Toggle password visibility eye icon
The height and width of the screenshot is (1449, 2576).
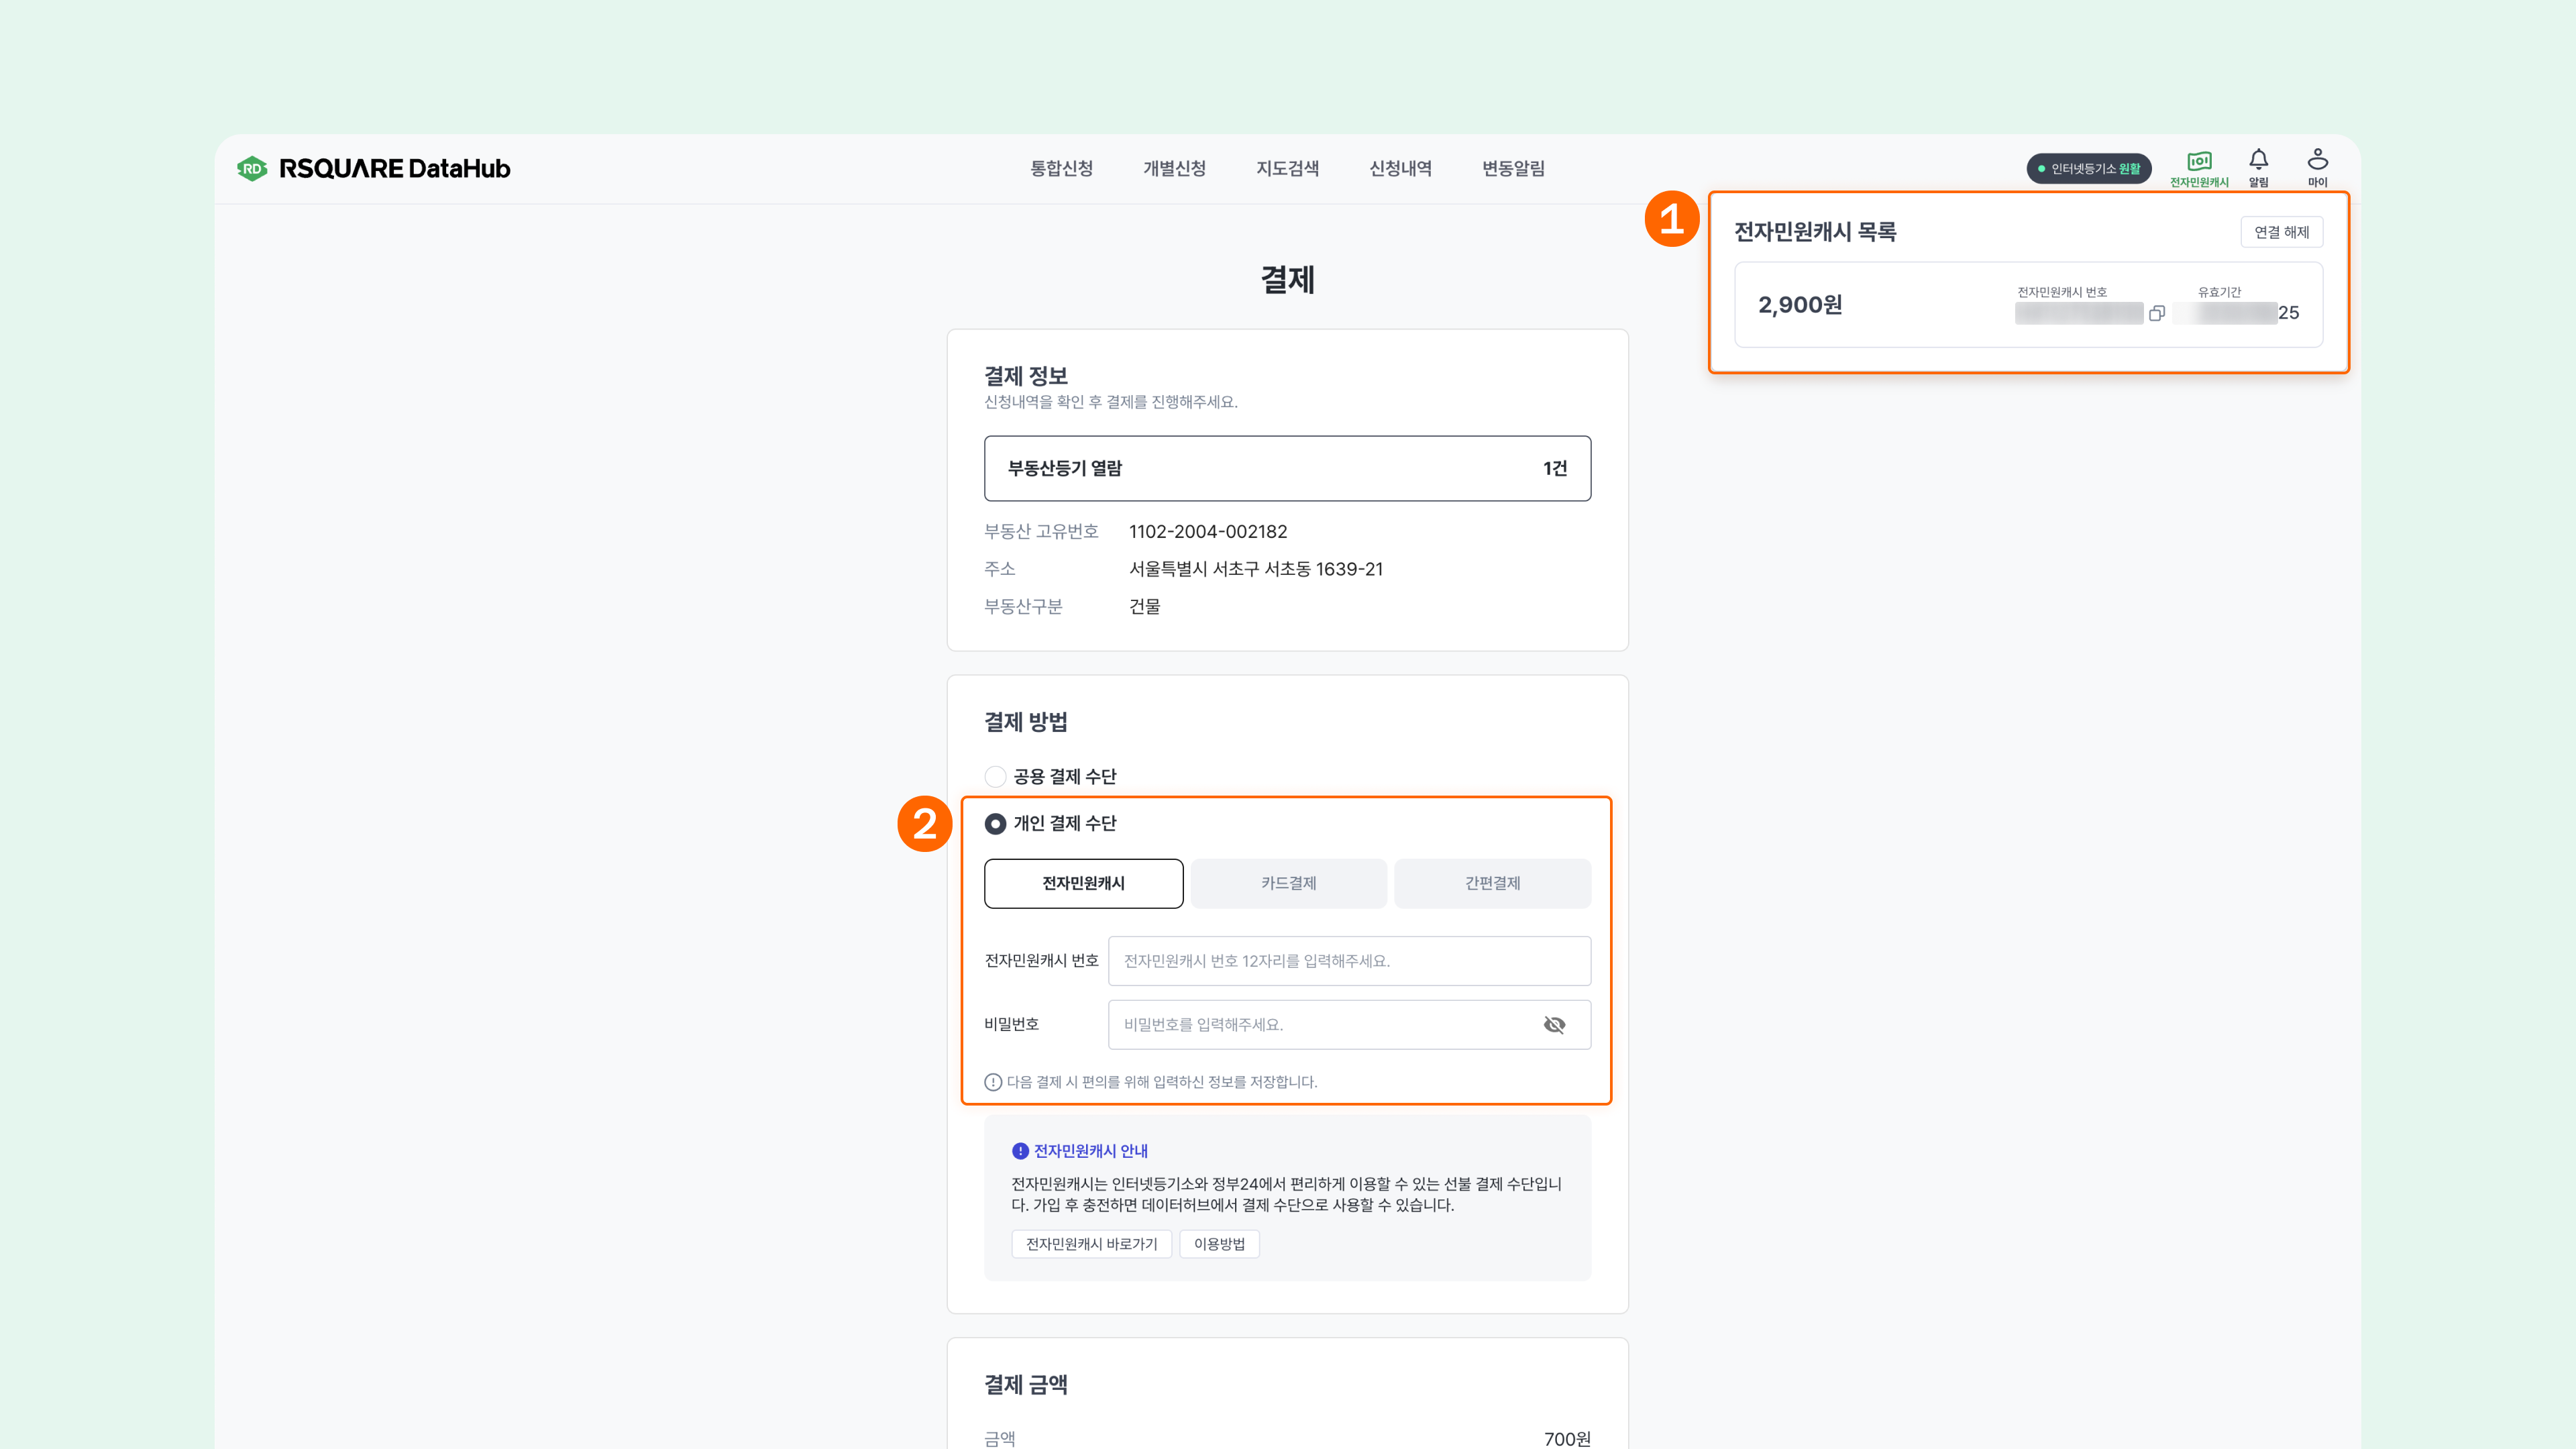[1554, 1025]
